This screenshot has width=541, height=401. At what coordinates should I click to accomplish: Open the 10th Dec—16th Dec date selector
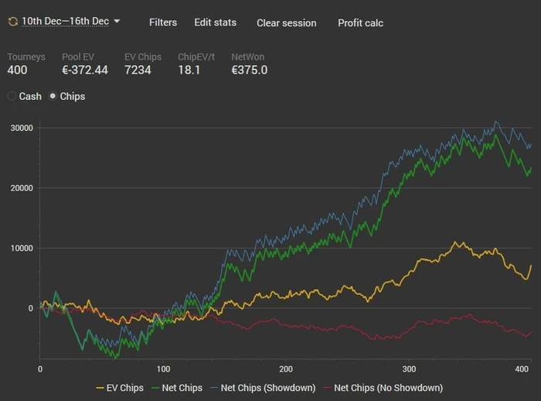(65, 22)
